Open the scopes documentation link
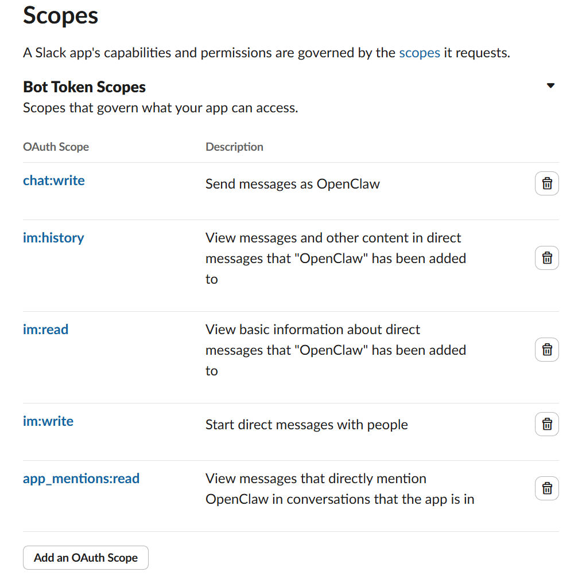 pos(420,53)
